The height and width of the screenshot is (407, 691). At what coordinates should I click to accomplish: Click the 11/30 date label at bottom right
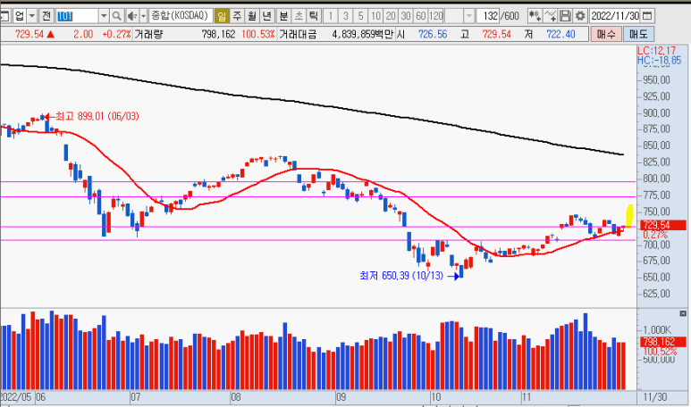pos(655,397)
